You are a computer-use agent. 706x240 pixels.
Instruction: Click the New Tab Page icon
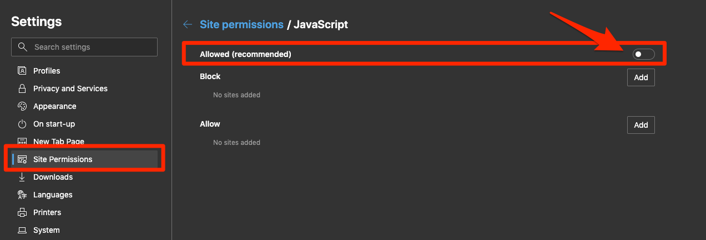point(22,142)
